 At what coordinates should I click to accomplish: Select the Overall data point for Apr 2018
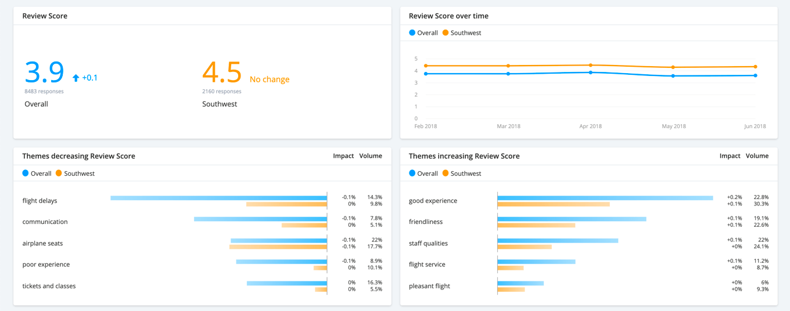[x=591, y=73]
